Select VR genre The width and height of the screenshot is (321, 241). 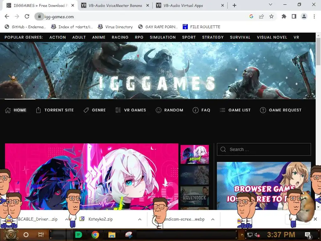pos(296,37)
